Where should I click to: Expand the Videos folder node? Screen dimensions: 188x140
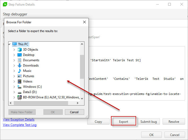point(14,81)
